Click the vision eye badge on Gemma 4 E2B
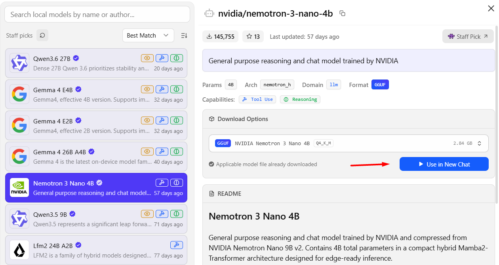Image resolution: width=499 pixels, height=265 pixels. (x=147, y=120)
